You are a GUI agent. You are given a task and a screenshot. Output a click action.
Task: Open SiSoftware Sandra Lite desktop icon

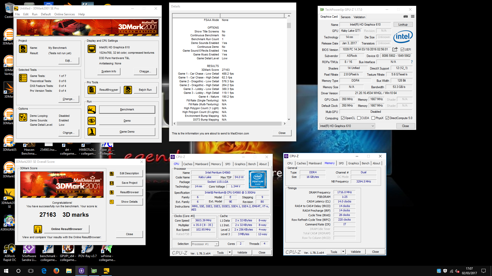(x=29, y=253)
